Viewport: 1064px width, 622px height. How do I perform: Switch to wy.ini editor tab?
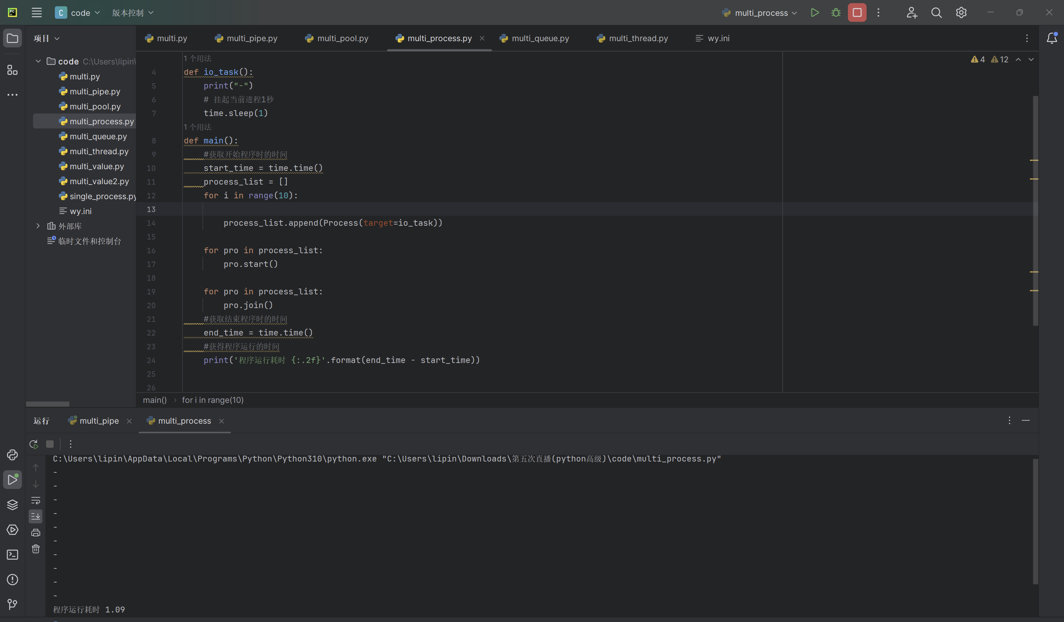712,38
